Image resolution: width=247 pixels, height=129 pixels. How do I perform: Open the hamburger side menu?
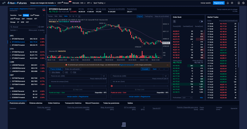4,3
